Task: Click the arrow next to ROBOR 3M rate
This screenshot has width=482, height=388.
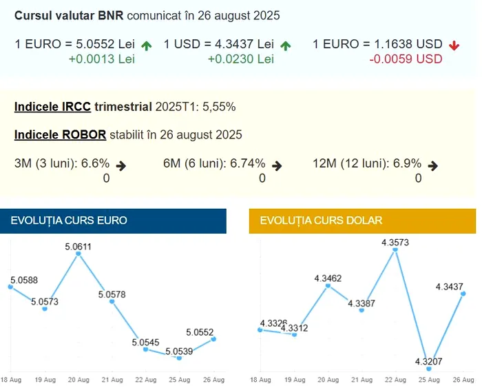Action: pos(121,165)
